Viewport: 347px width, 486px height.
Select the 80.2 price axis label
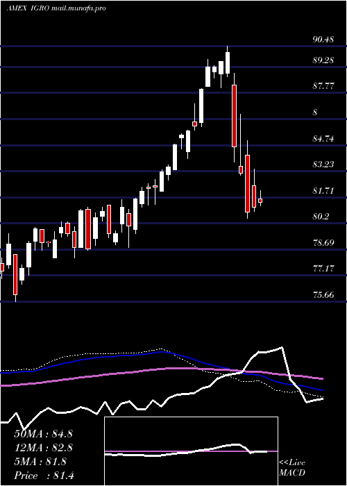[x=321, y=217]
